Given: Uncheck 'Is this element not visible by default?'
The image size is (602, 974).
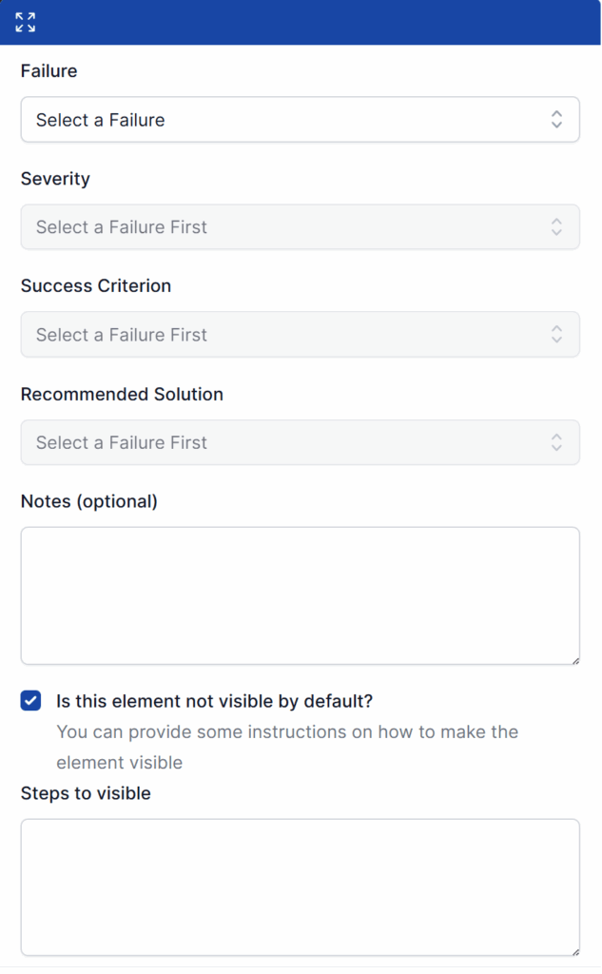Looking at the screenshot, I should (29, 700).
